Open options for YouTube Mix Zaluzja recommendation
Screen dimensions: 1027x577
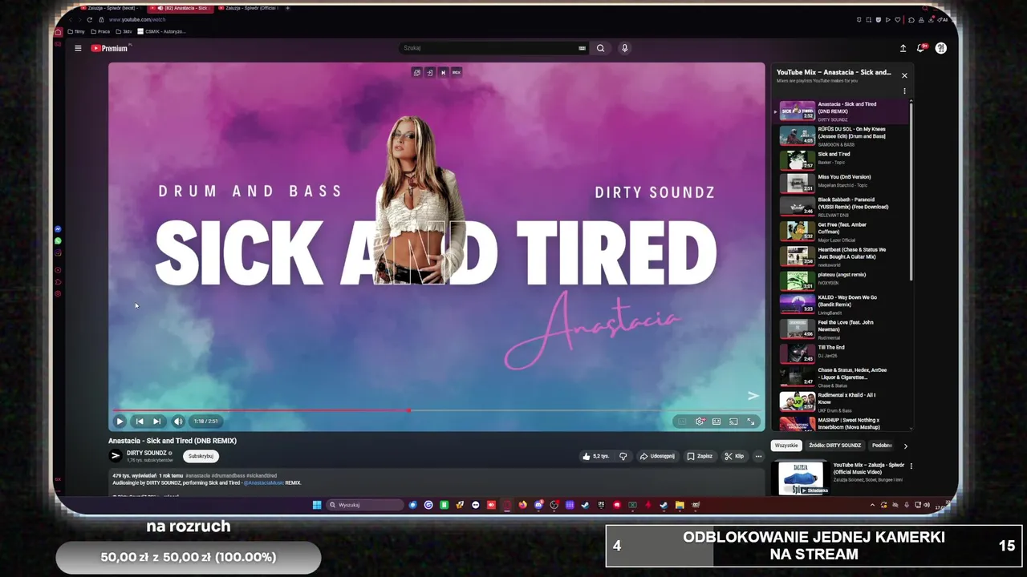click(x=911, y=466)
